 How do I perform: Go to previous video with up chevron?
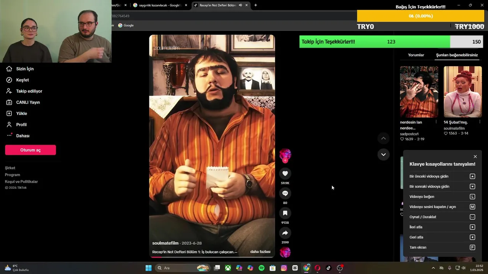(384, 138)
